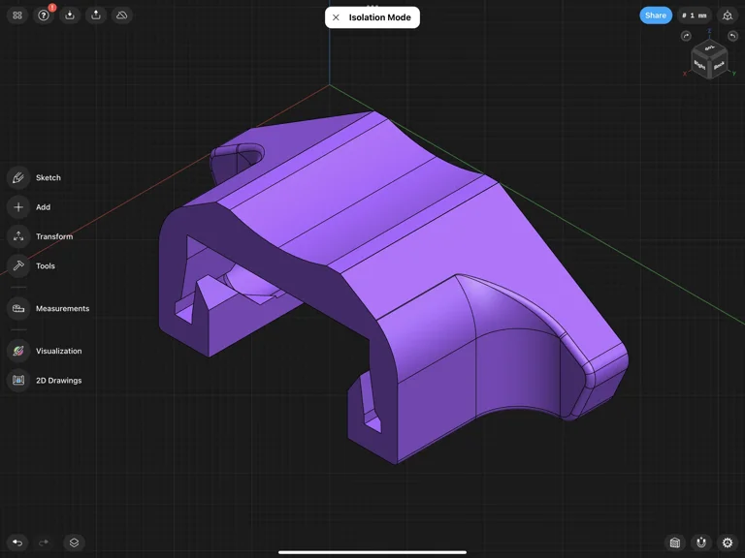Expand the Transform tools panel
The image size is (745, 558).
click(x=18, y=236)
